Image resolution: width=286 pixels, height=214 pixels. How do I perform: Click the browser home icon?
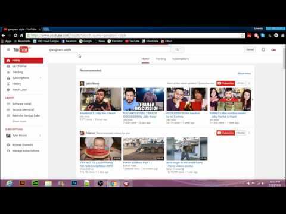[x=21, y=36]
